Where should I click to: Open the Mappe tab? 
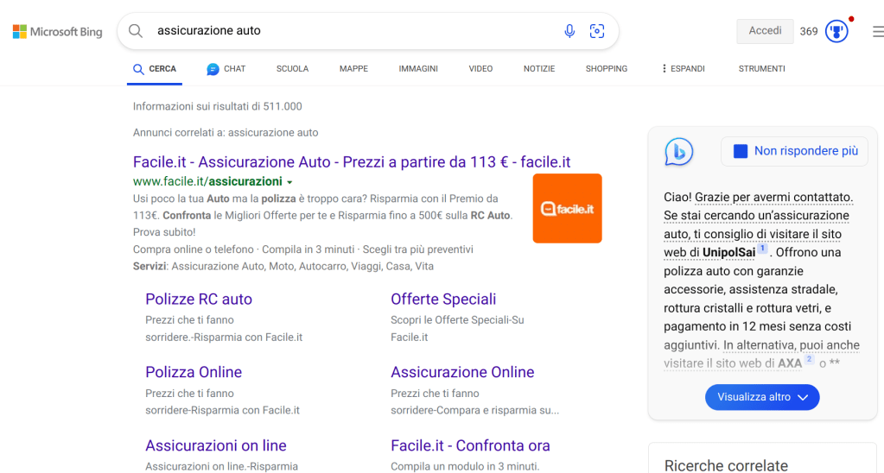[x=353, y=69]
